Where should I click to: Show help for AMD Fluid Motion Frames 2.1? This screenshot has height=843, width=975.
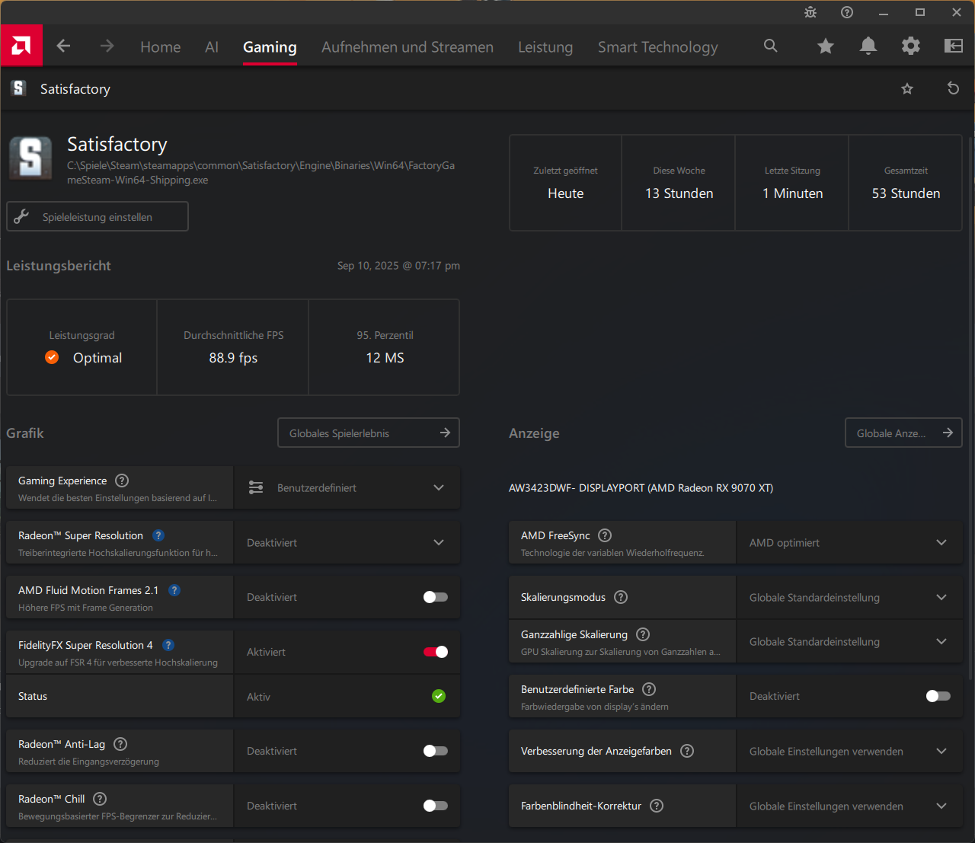click(x=174, y=590)
